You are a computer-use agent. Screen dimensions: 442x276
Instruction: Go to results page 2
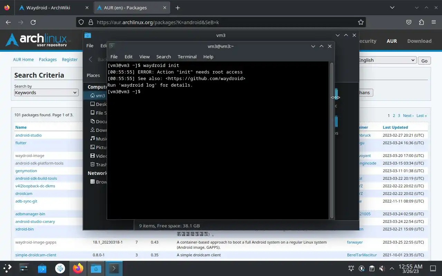tap(394, 116)
